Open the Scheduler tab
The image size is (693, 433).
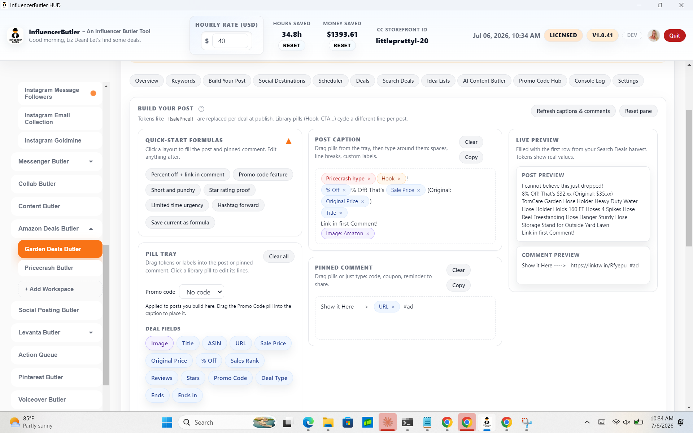(330, 81)
